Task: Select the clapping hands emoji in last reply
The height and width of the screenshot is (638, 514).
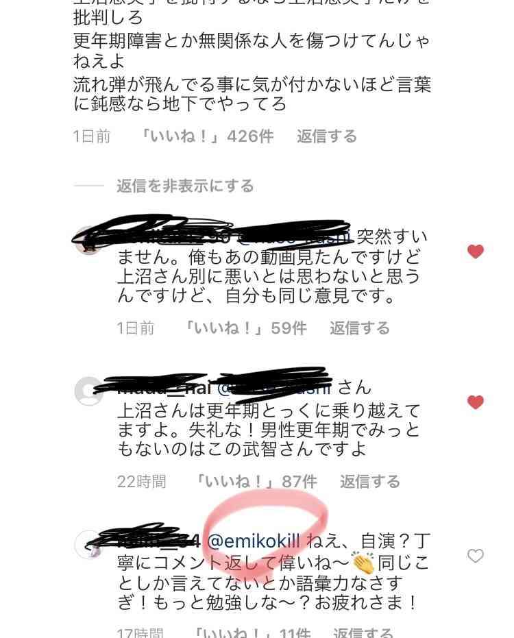Action: click(364, 562)
